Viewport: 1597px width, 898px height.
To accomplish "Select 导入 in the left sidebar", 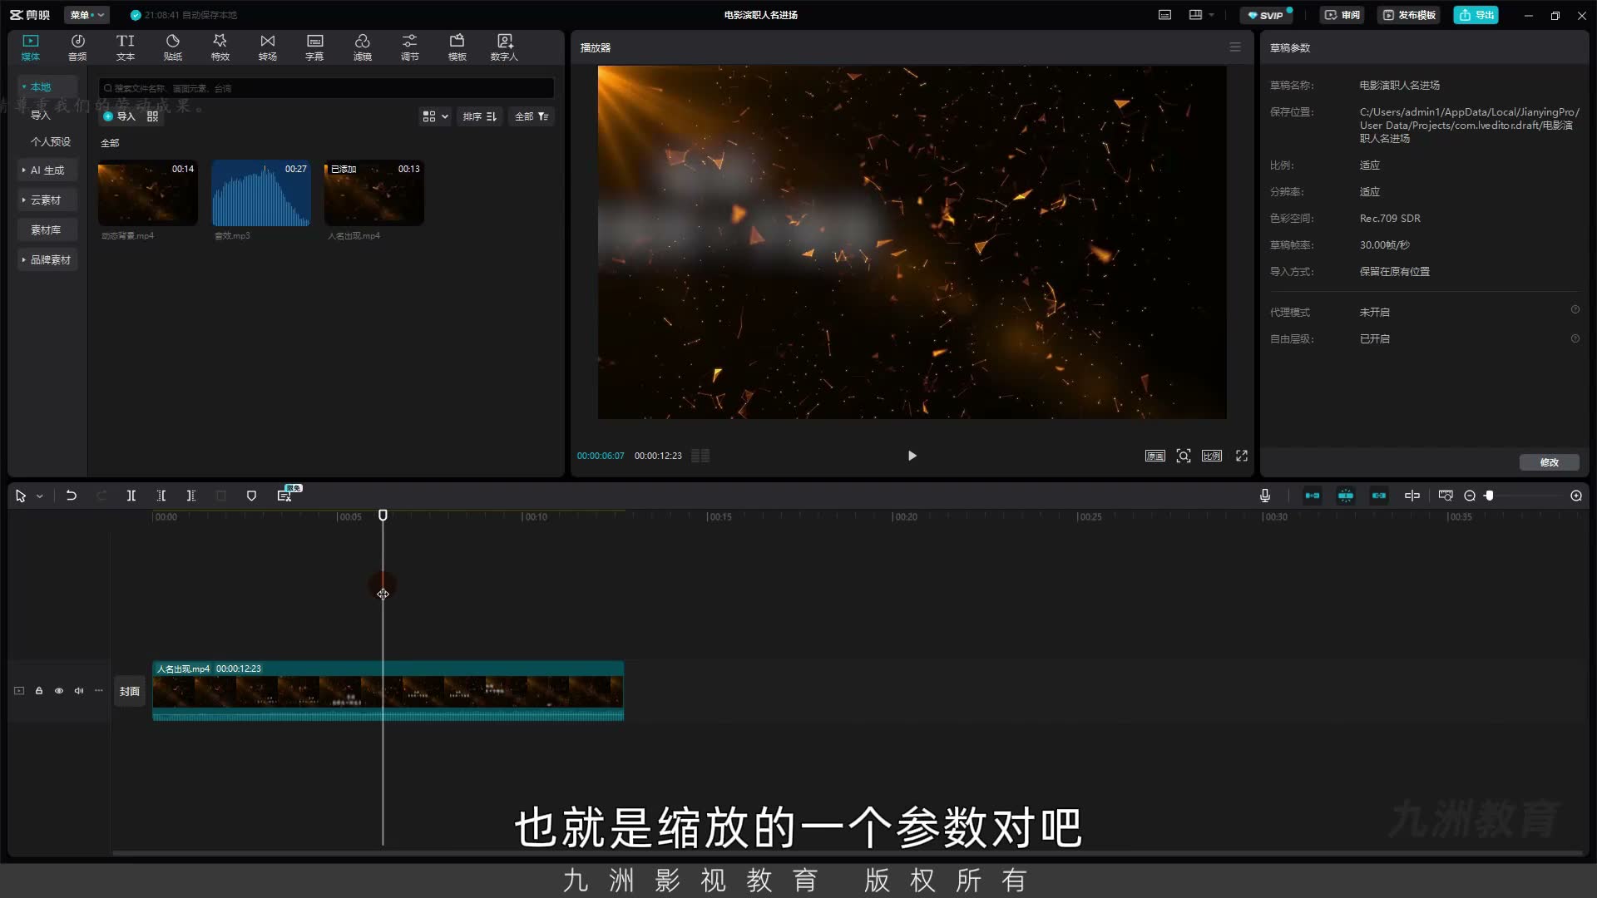I will point(41,116).
